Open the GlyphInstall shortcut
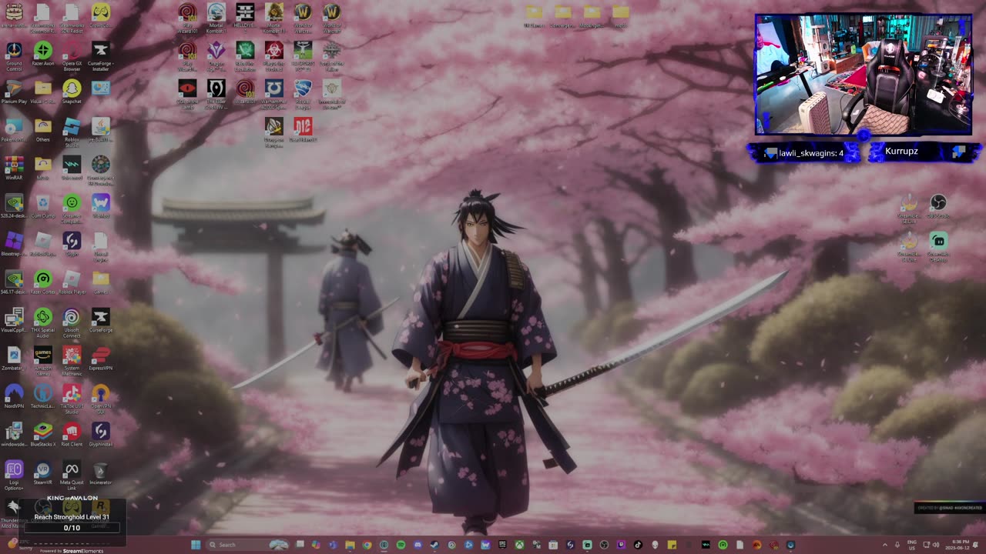This screenshot has width=986, height=554. 100,434
